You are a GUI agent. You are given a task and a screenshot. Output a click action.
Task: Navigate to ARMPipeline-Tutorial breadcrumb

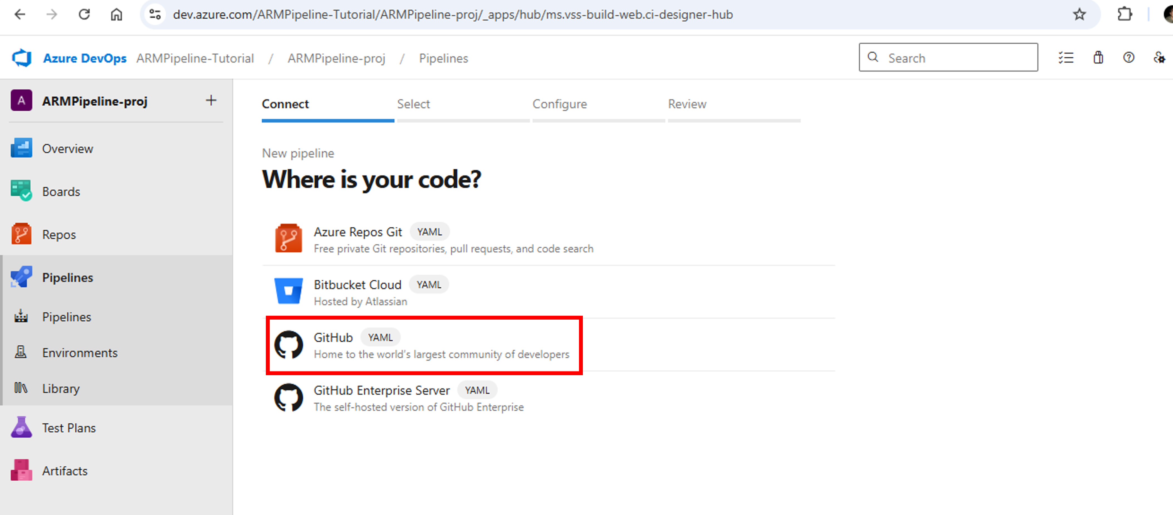coord(195,58)
